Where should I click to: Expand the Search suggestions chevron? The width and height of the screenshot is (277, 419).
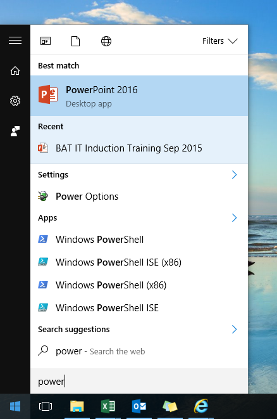tap(235, 329)
